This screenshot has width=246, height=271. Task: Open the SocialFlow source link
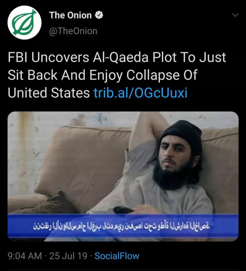(x=117, y=256)
